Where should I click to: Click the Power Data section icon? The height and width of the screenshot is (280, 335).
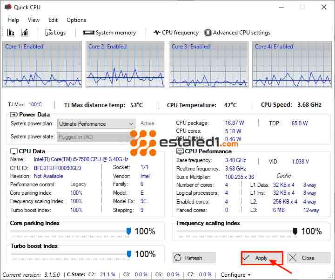click(13, 115)
